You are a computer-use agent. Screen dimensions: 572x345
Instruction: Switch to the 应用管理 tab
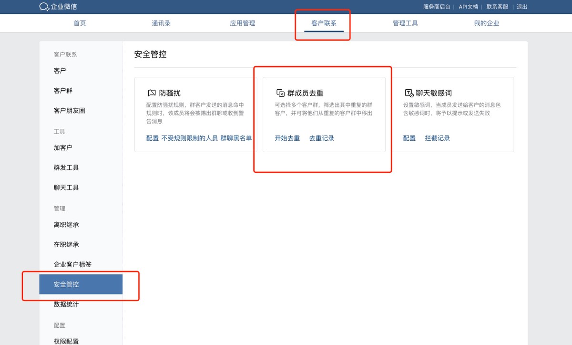[x=242, y=22]
